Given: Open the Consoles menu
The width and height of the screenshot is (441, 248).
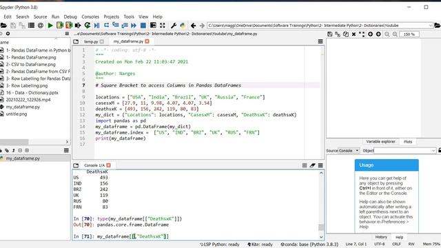Looking at the screenshot, I should (x=90, y=17).
